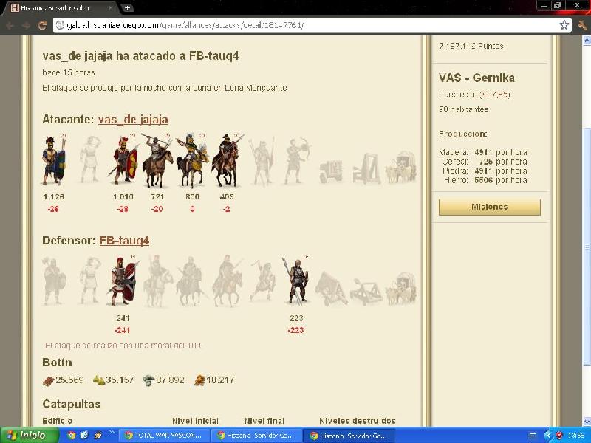591x443 pixels.
Task: Bookmark page with the star icon
Action: [x=564, y=25]
